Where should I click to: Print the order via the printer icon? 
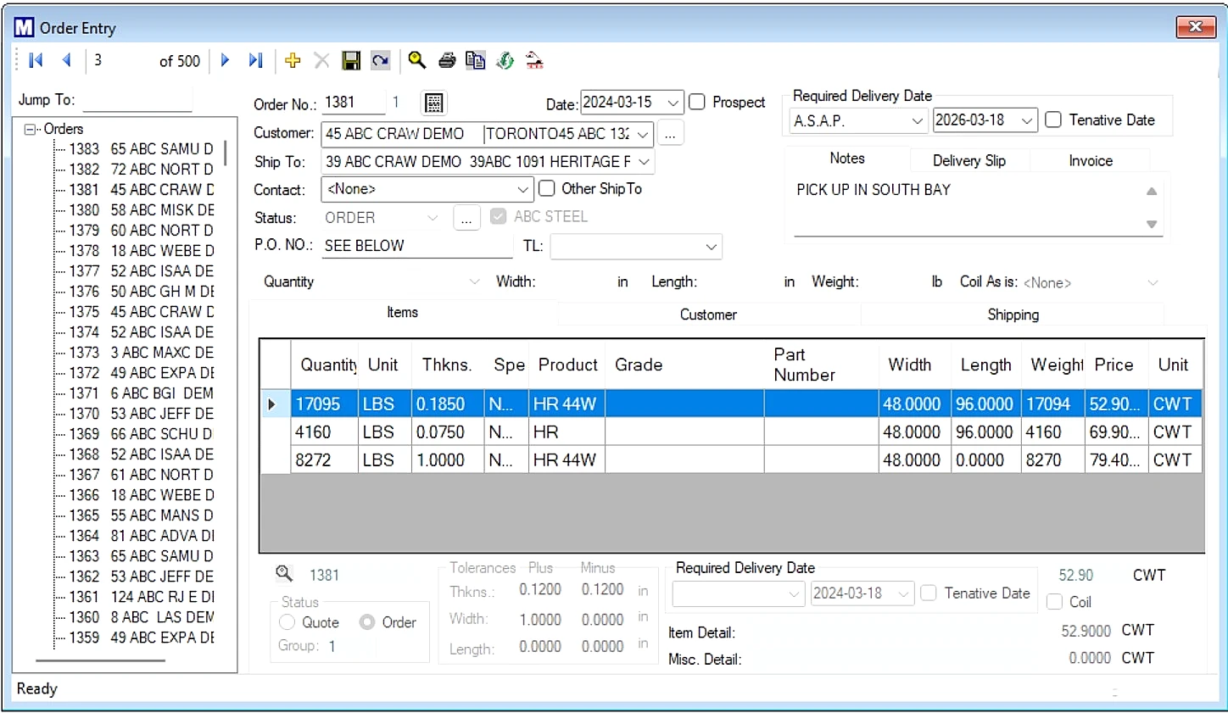coord(447,60)
